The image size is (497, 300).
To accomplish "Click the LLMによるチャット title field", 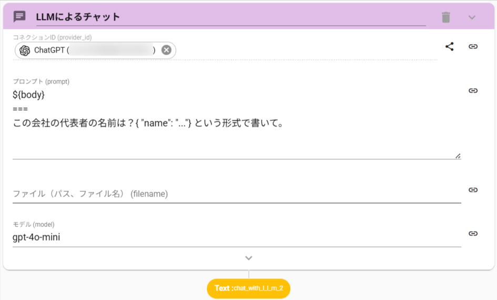I will (230, 17).
